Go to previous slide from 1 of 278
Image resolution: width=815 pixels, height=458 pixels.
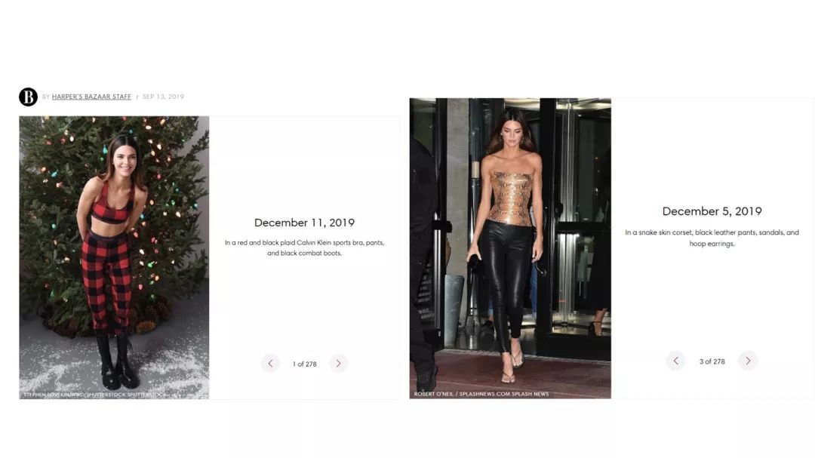(x=270, y=364)
